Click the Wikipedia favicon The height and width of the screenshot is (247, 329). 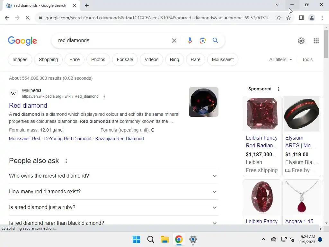point(13,93)
